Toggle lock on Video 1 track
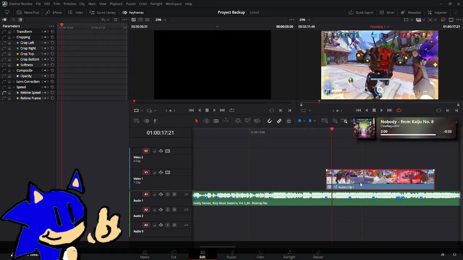The height and width of the screenshot is (260, 463). (x=154, y=173)
